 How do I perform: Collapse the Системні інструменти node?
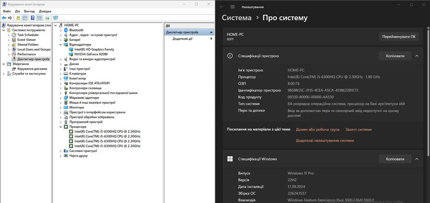tap(3, 30)
